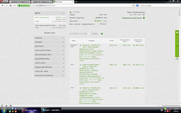181x113 pixels.
Task: Select the Мои счета tab
Action: 63,2
